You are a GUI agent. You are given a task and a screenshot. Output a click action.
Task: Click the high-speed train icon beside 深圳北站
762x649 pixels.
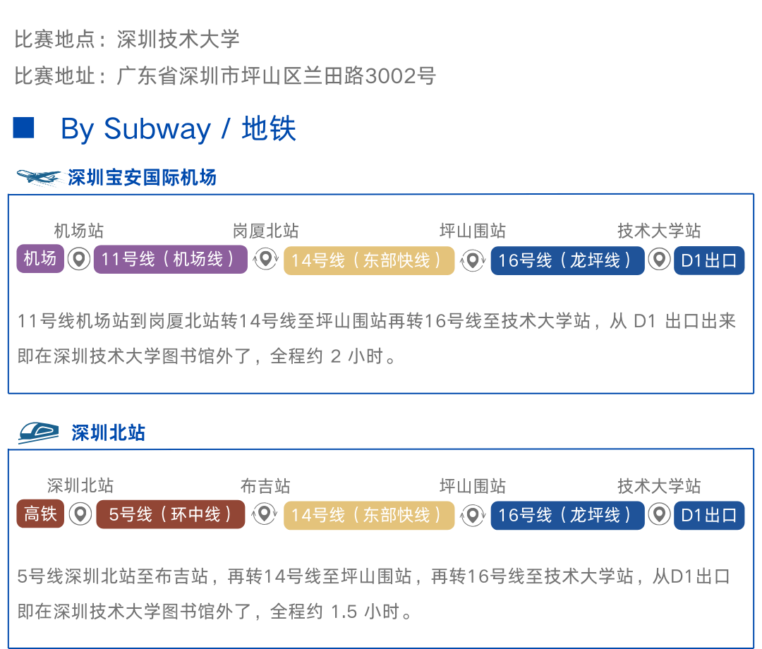click(38, 433)
